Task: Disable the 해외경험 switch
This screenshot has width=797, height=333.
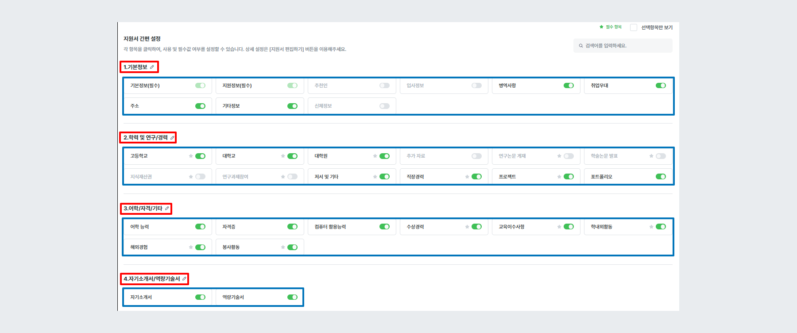Action: pyautogui.click(x=201, y=247)
